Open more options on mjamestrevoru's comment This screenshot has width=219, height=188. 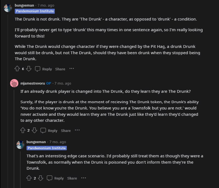pos(77,130)
